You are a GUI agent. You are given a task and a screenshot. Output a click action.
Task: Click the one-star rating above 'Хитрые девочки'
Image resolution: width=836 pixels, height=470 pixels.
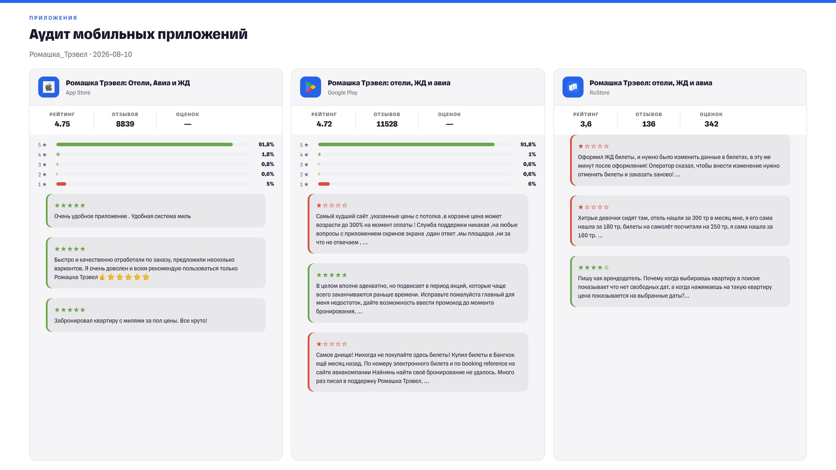[x=594, y=207]
